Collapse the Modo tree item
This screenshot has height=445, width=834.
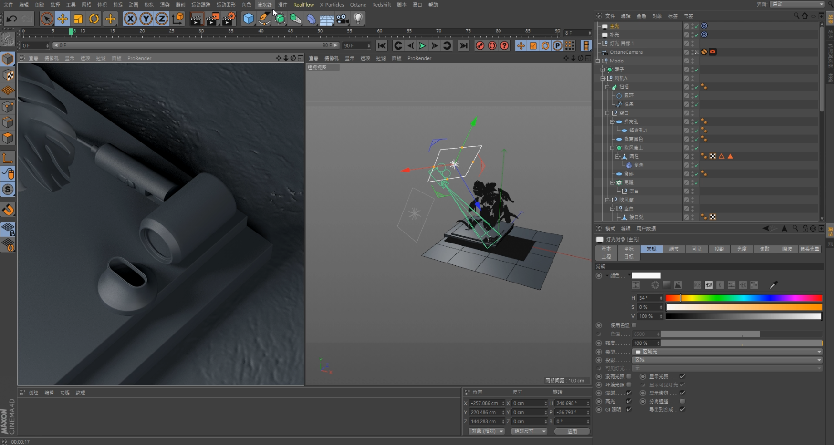[598, 61]
